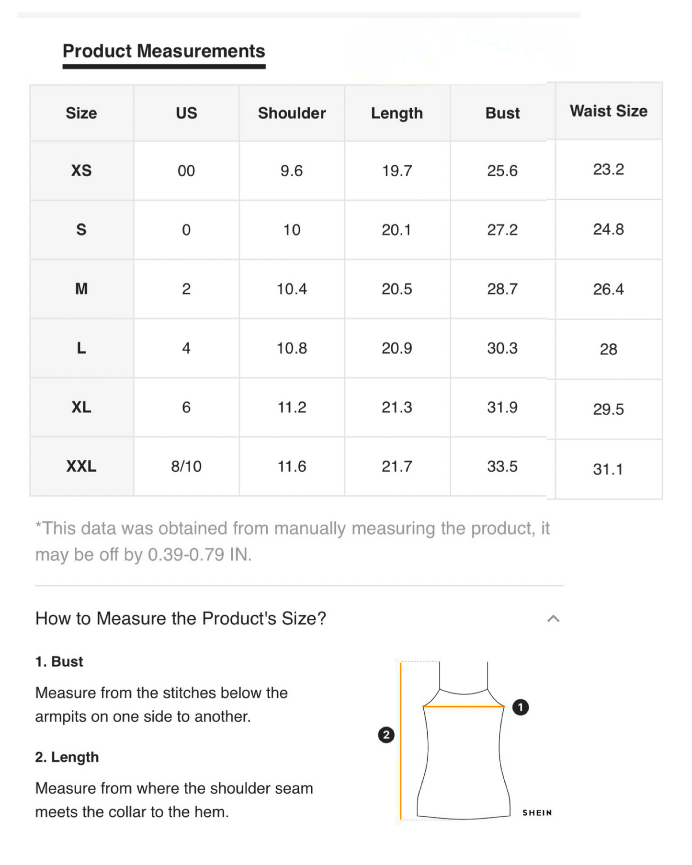Click the How to Measure the Product's Size heading
The height and width of the screenshot is (865, 692).
point(181,618)
